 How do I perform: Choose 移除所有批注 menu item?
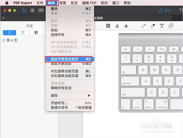click(70, 88)
